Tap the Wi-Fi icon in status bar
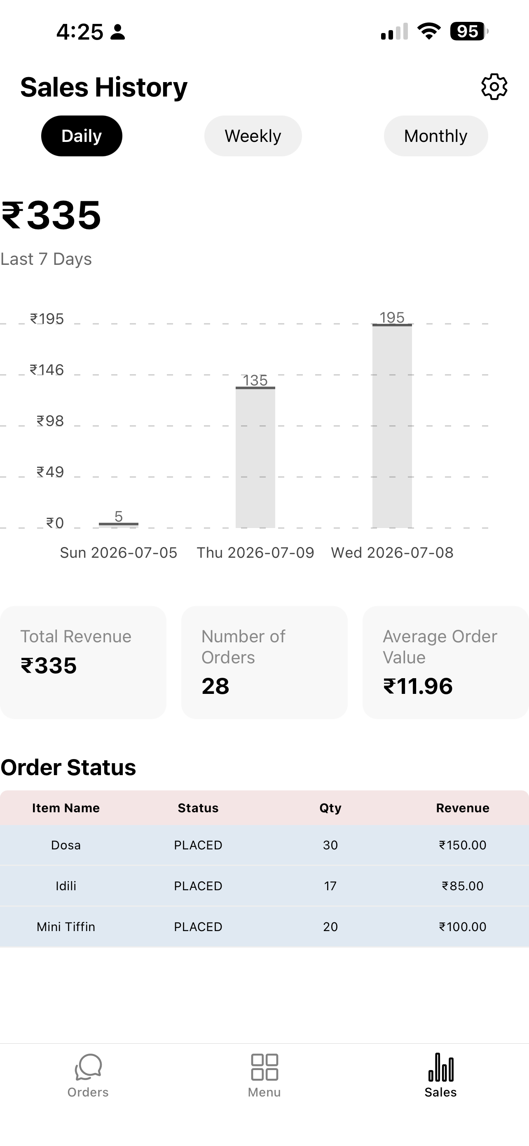Screen dimensions: 529x1146 point(428,31)
